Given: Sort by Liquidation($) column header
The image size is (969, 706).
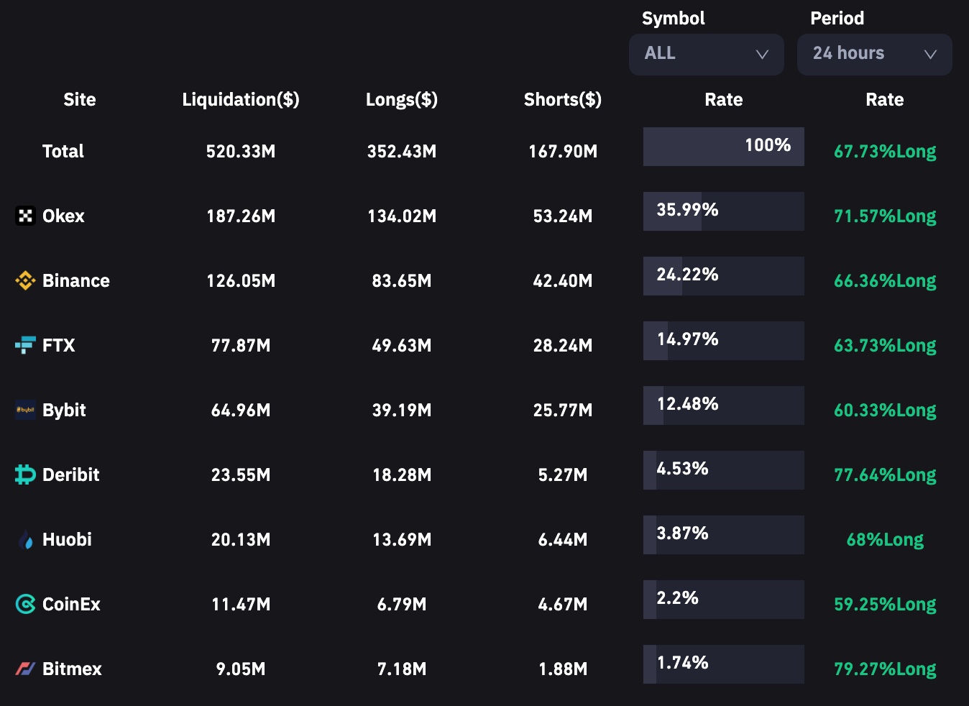Looking at the screenshot, I should [241, 99].
